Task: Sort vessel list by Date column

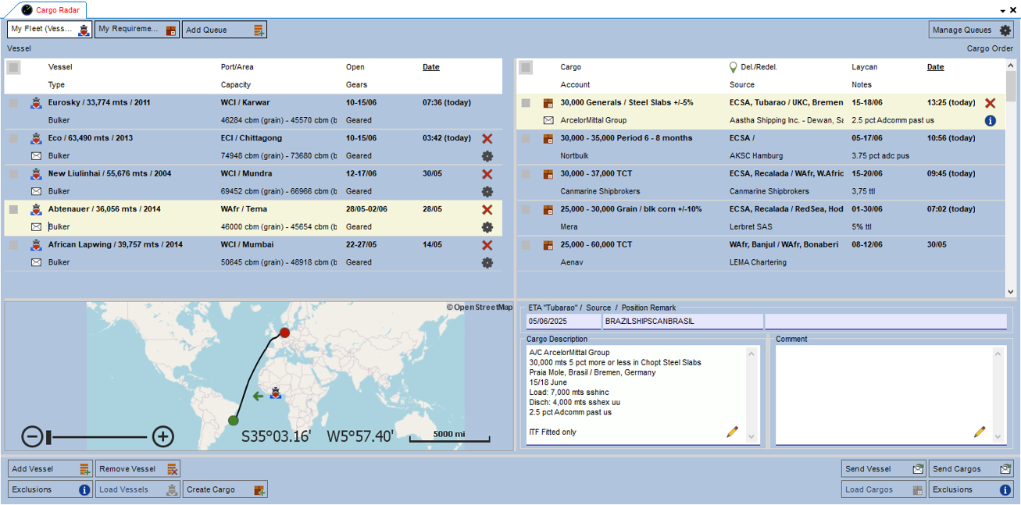Action: pos(431,67)
